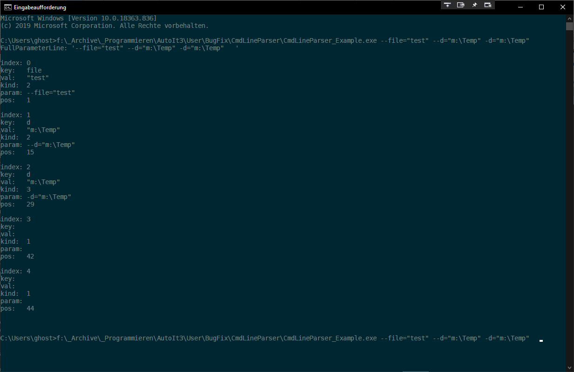574x372 pixels.
Task: Click the 'index: 4' output line
Action: tap(15, 271)
